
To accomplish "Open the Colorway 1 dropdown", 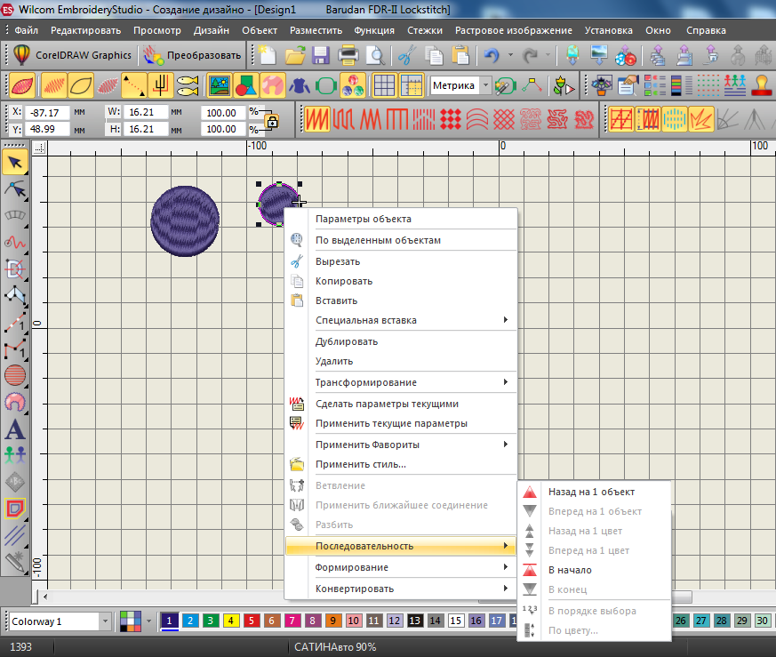I will (x=105, y=621).
